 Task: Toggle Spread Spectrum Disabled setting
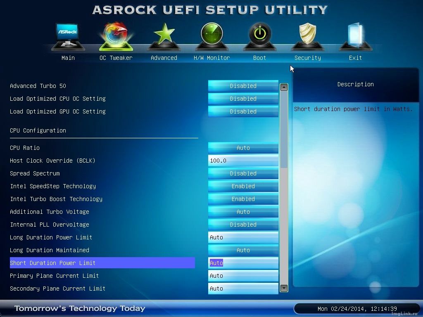click(243, 173)
